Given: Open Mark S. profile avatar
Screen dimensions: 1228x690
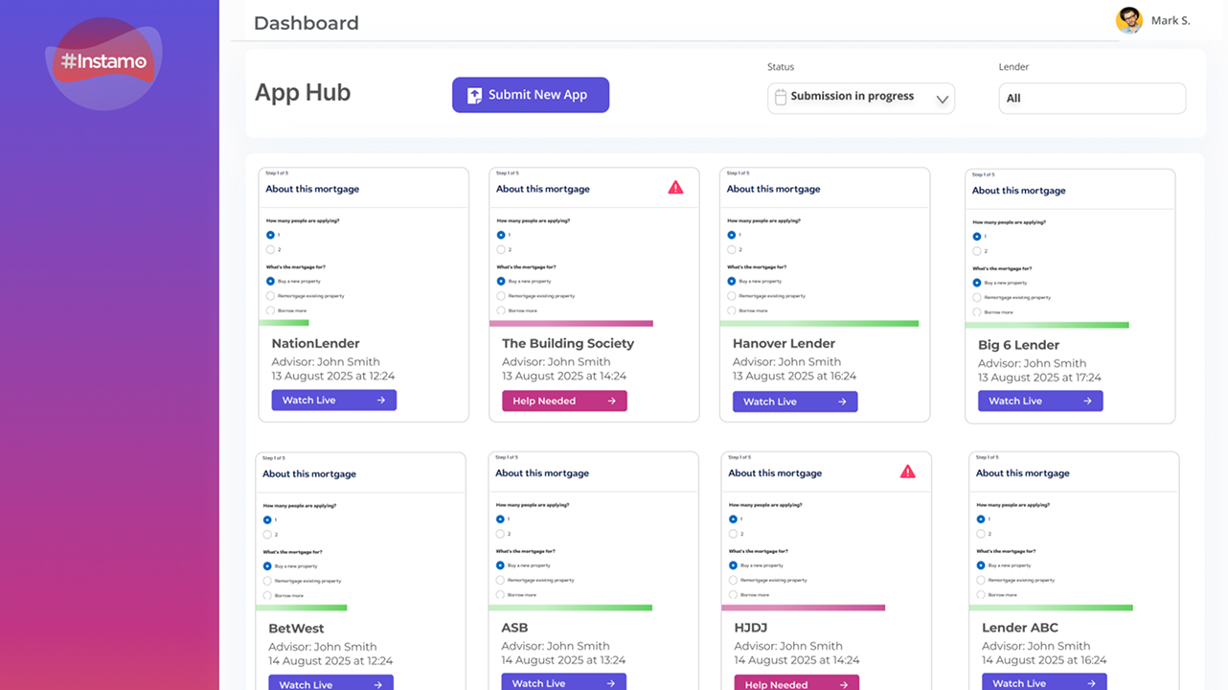Looking at the screenshot, I should point(1129,20).
